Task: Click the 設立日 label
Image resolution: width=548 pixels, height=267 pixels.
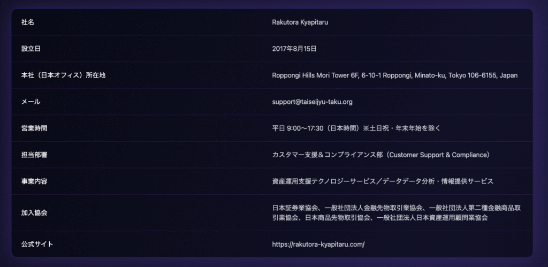Action: click(x=31, y=49)
